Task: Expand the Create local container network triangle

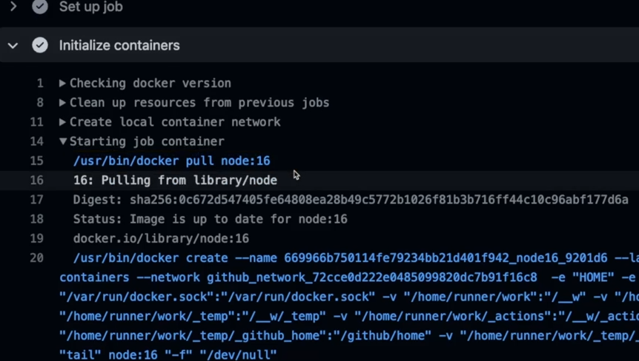Action: [x=63, y=122]
